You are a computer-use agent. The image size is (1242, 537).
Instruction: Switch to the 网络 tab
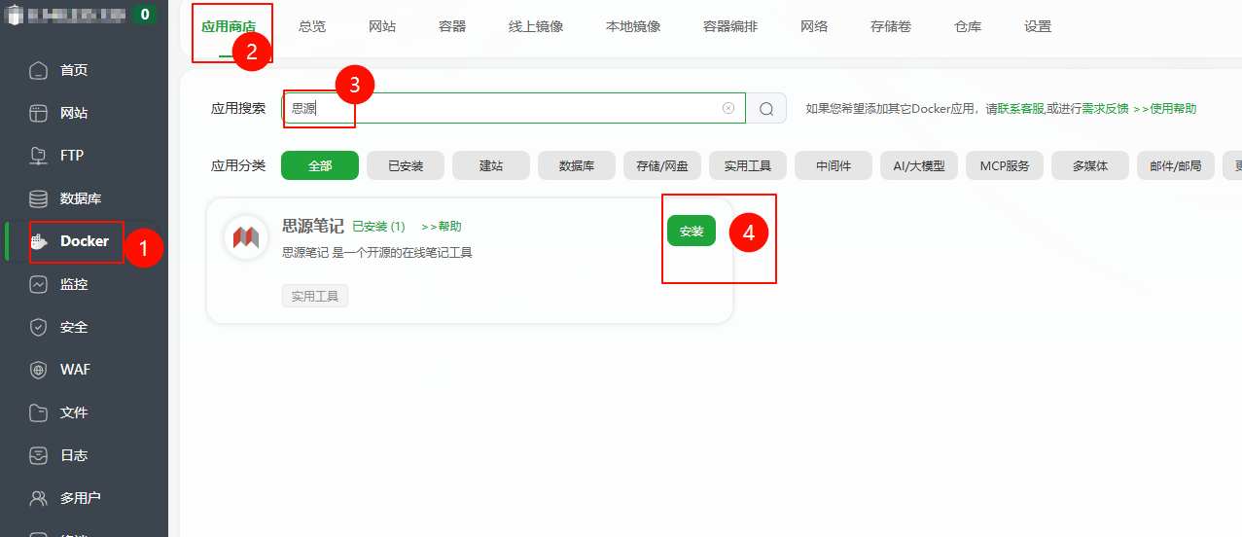point(814,27)
